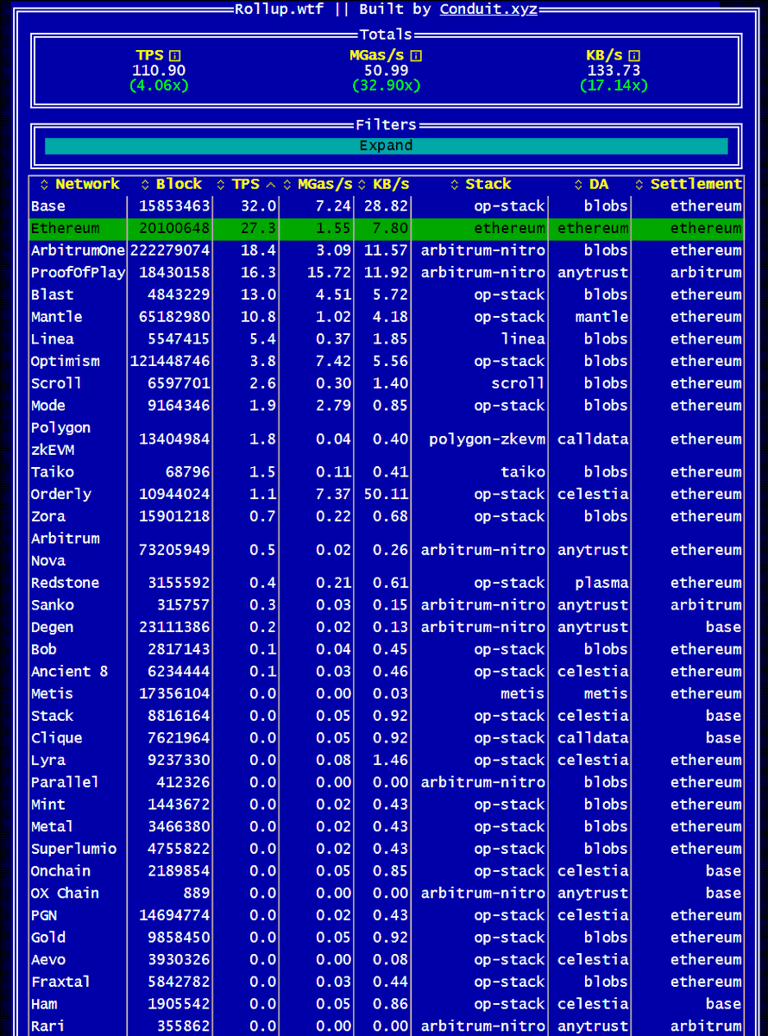Click the Ancient 8 network name
The width and height of the screenshot is (768, 1036).
coord(69,672)
